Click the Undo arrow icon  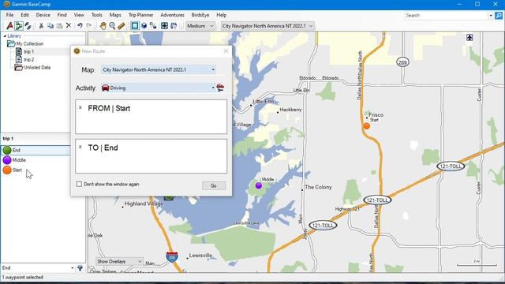[x=80, y=26]
